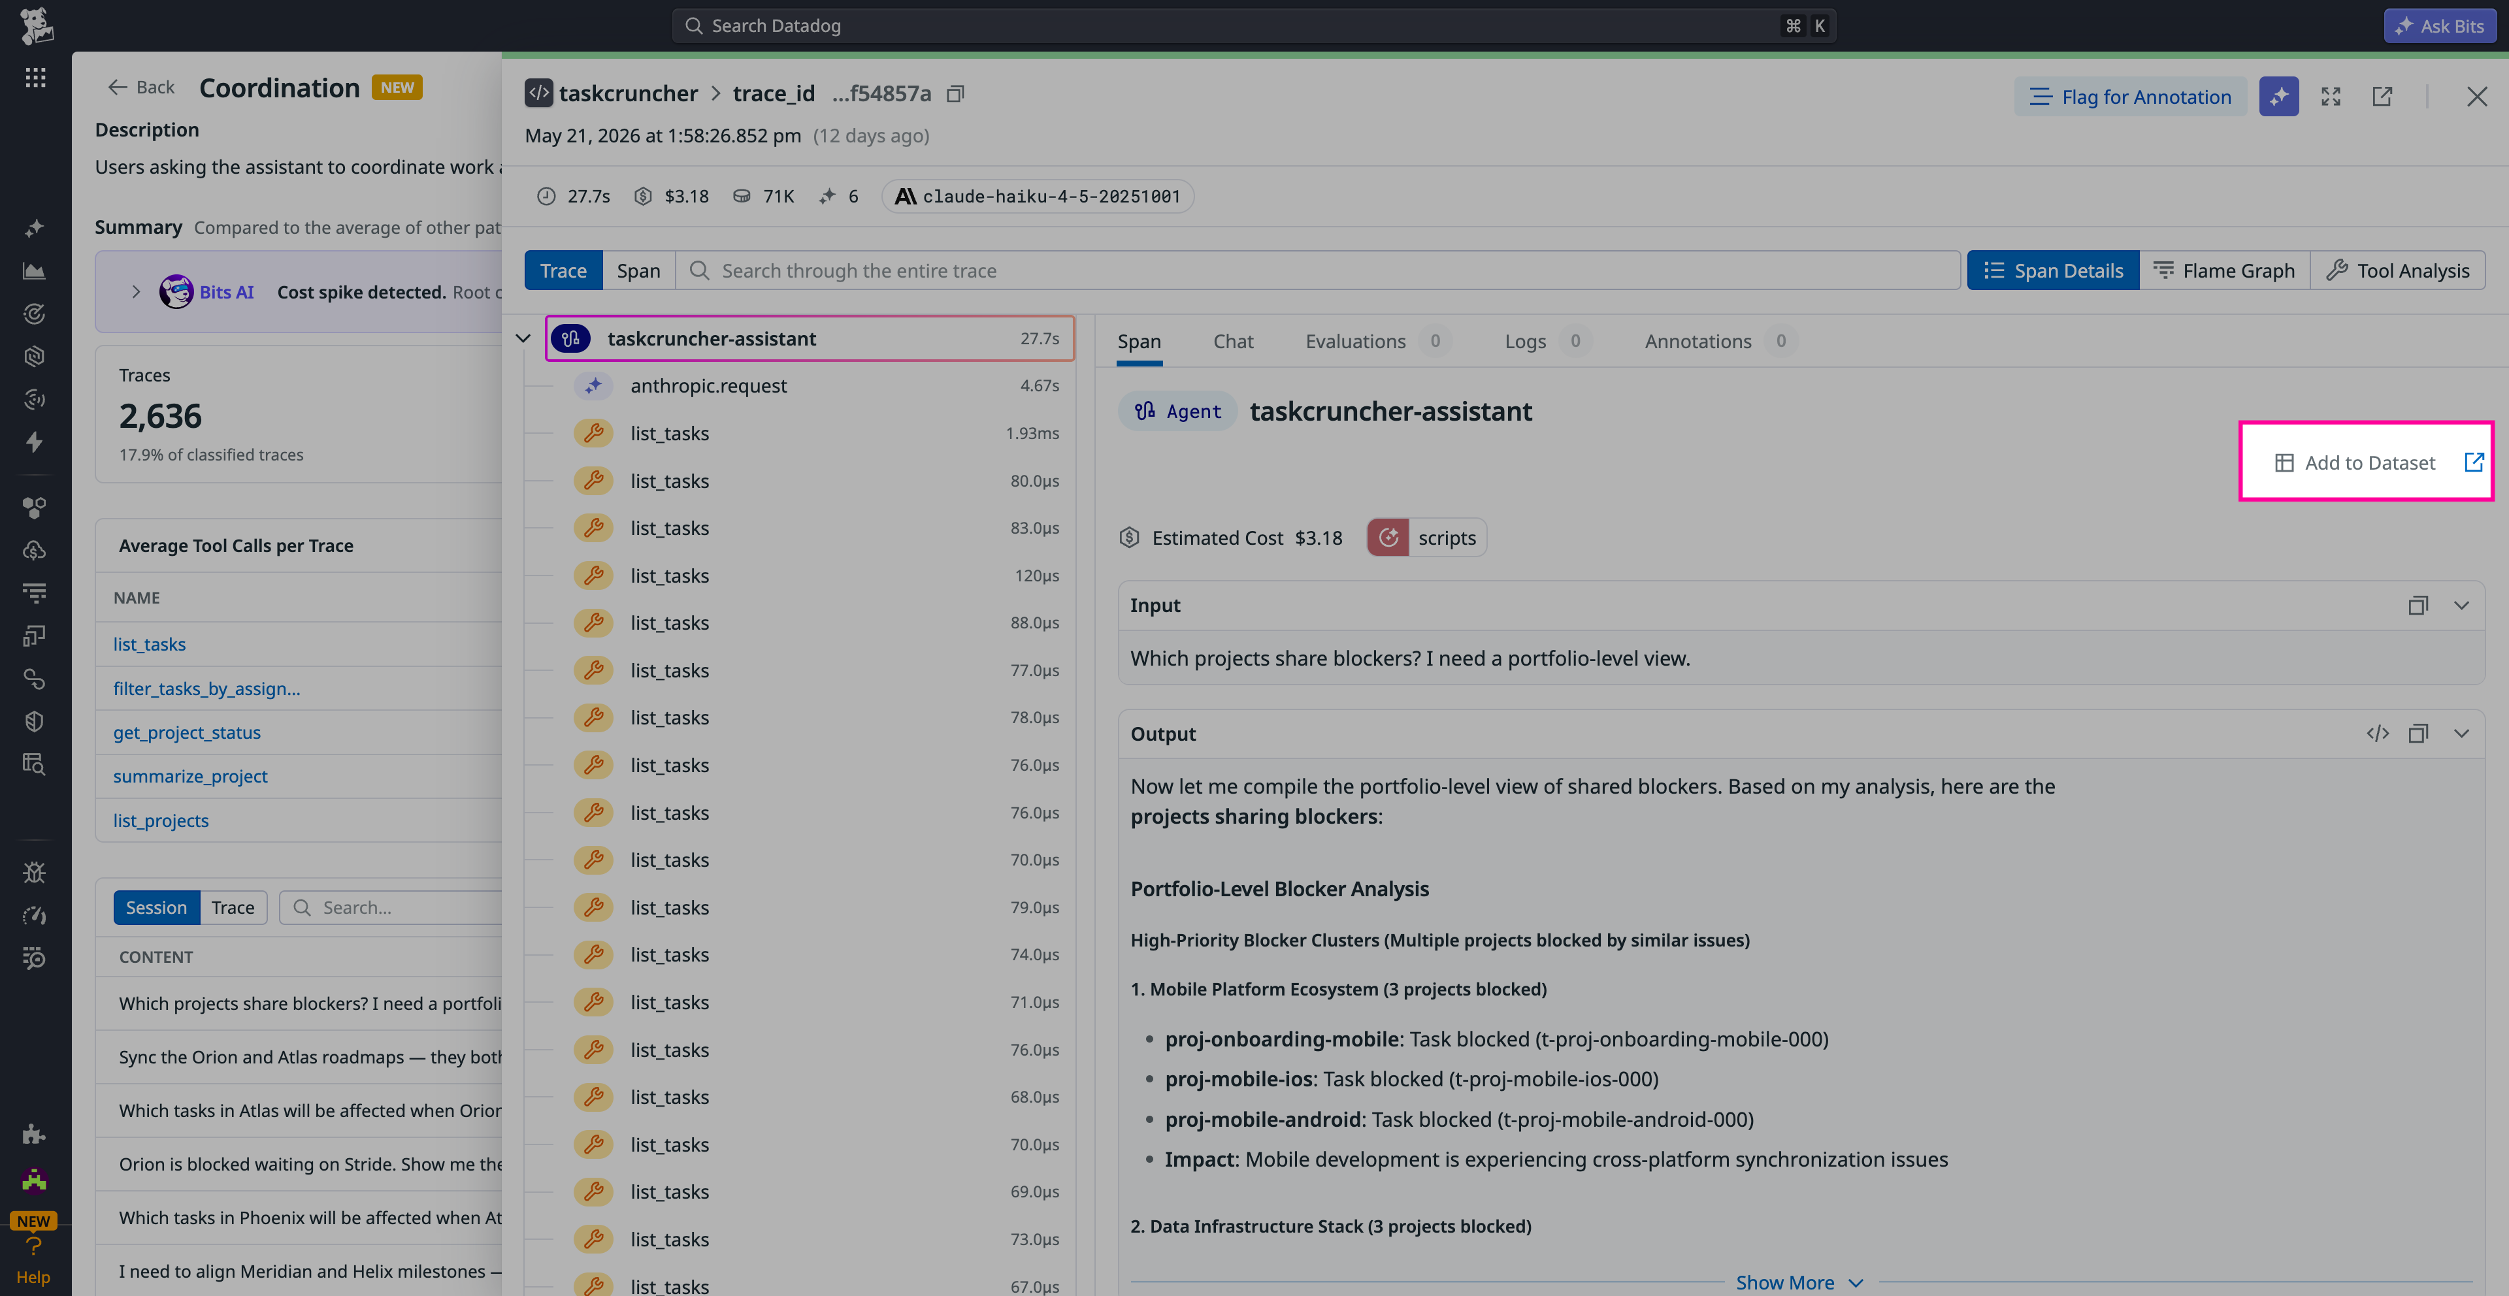Copy the Output section content
The width and height of the screenshot is (2509, 1296).
coord(2418,734)
